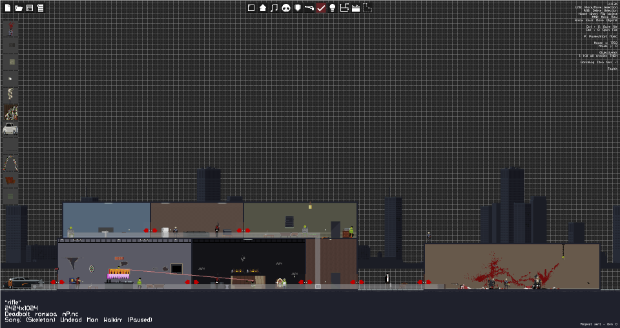620x328 pixels.
Task: Select the enemy standing on right rooftop
Action: tap(429, 237)
